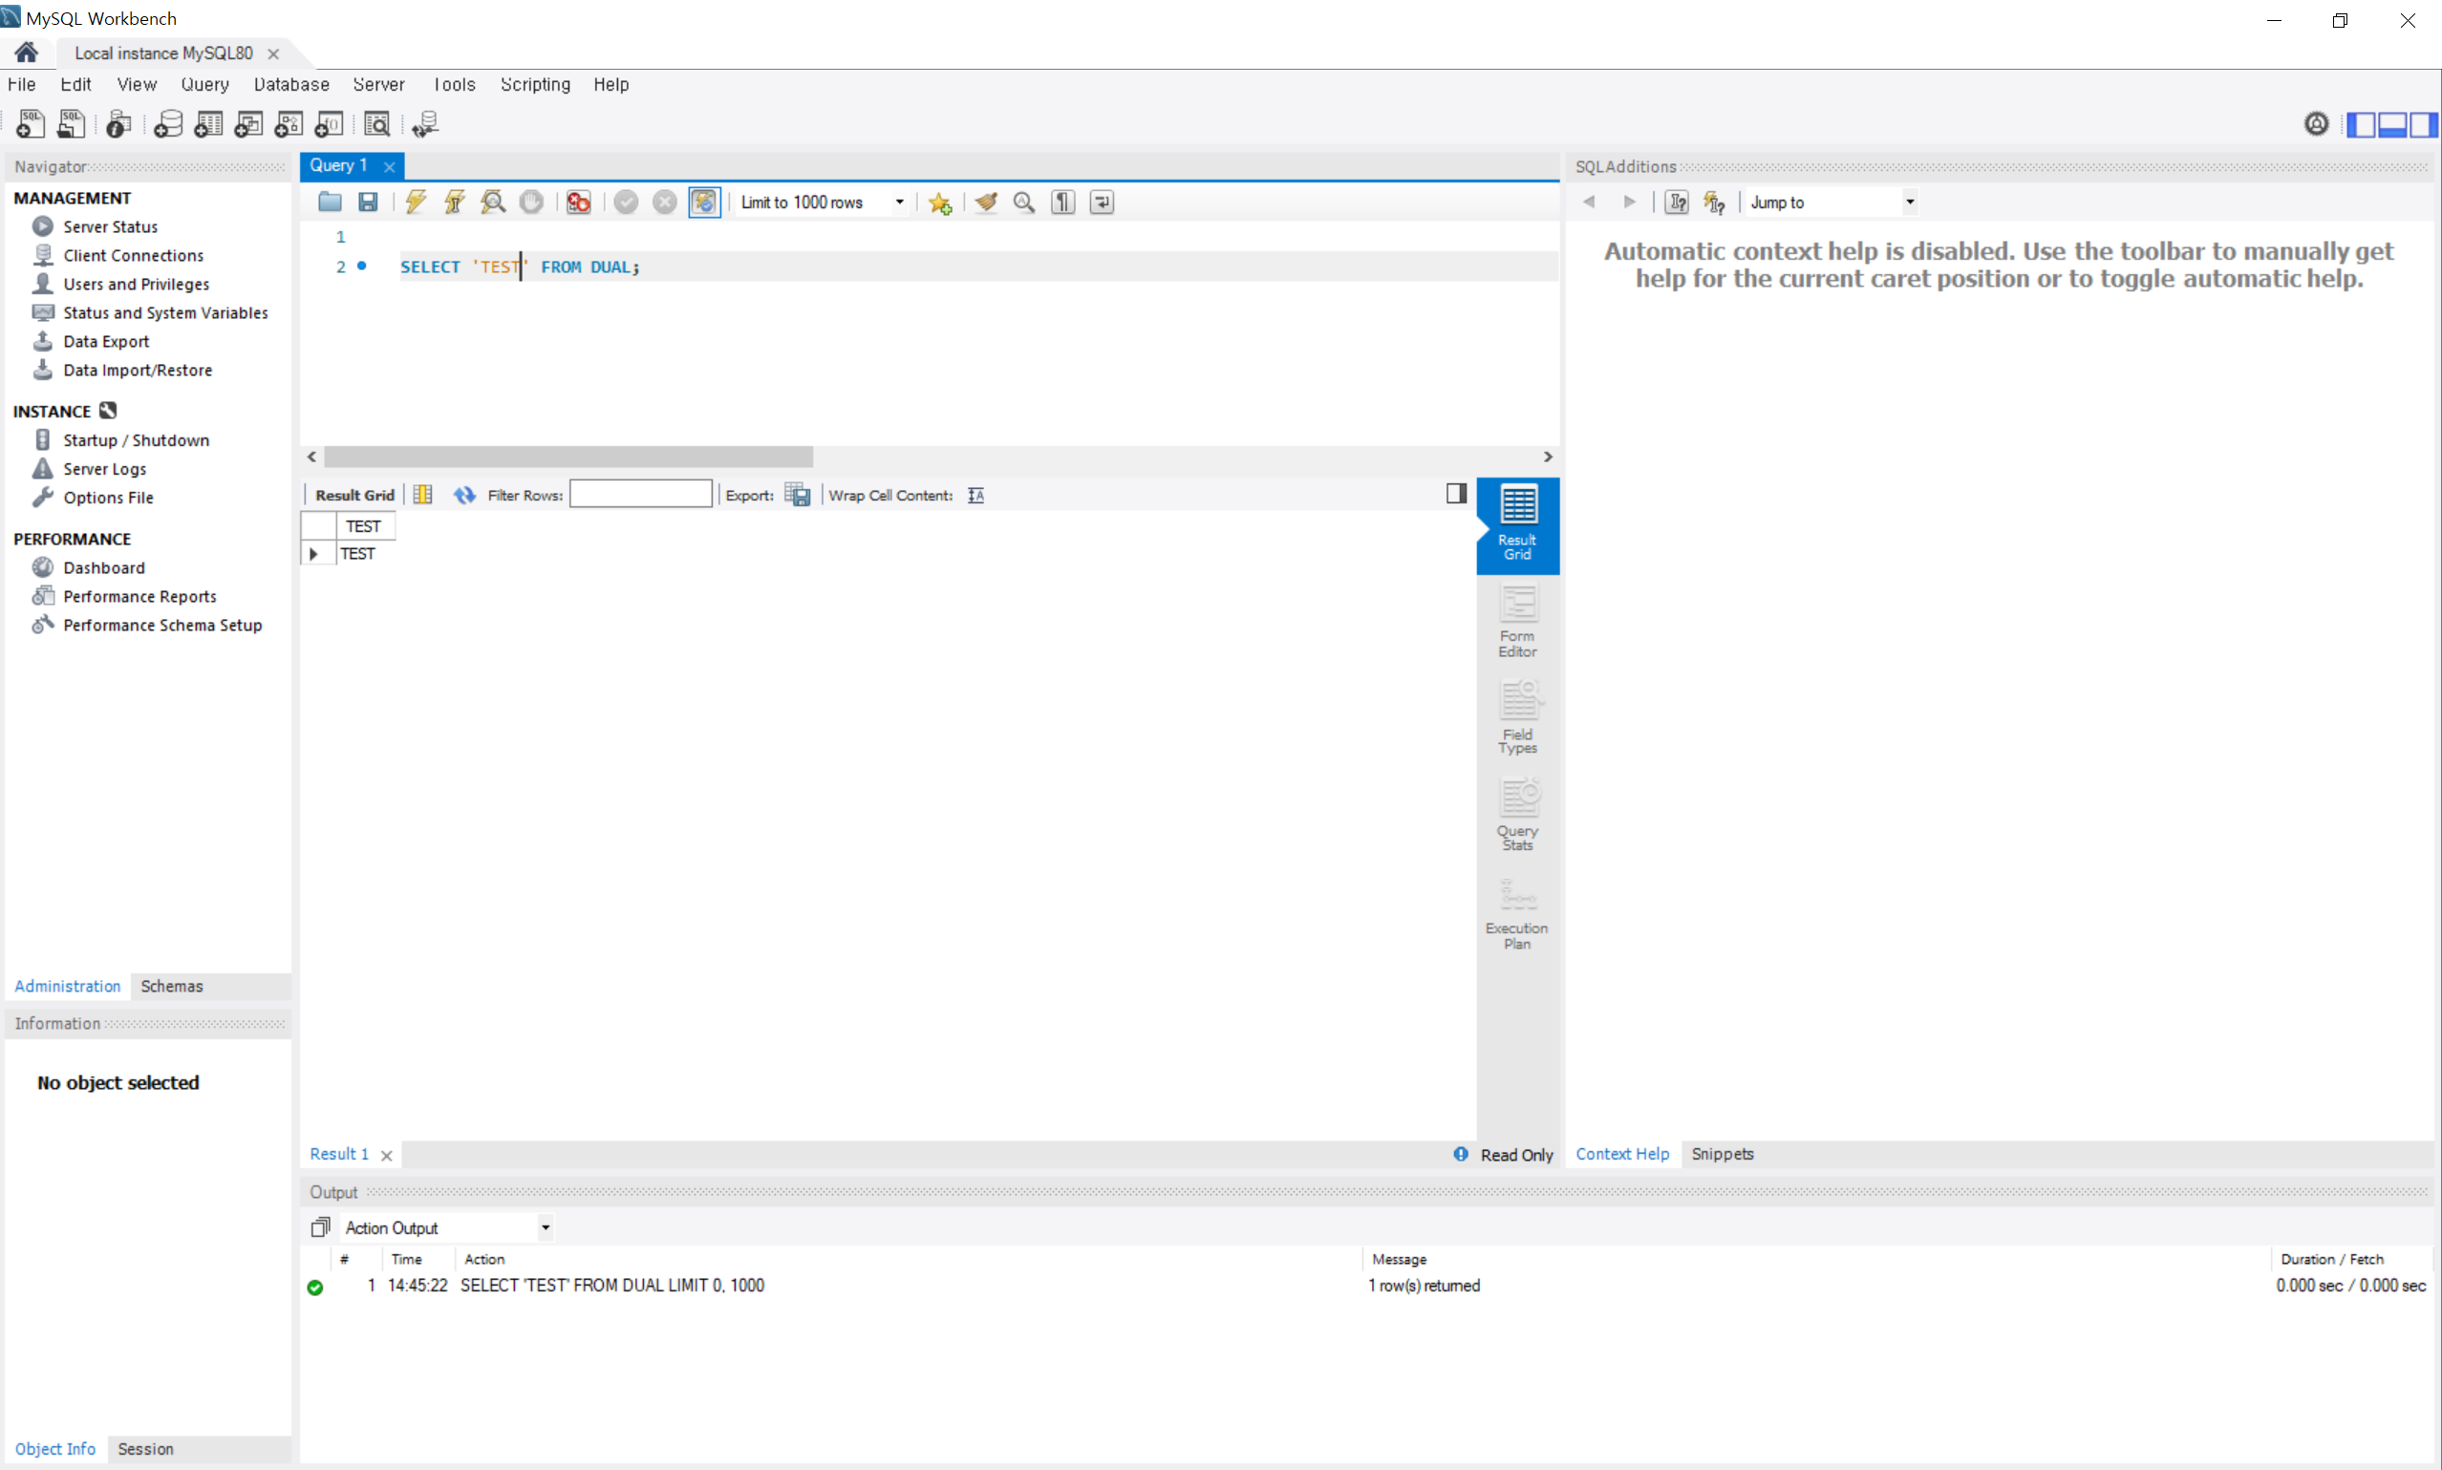Toggle autocommit mode
Screen dimensions: 2442x1470
tap(704, 202)
